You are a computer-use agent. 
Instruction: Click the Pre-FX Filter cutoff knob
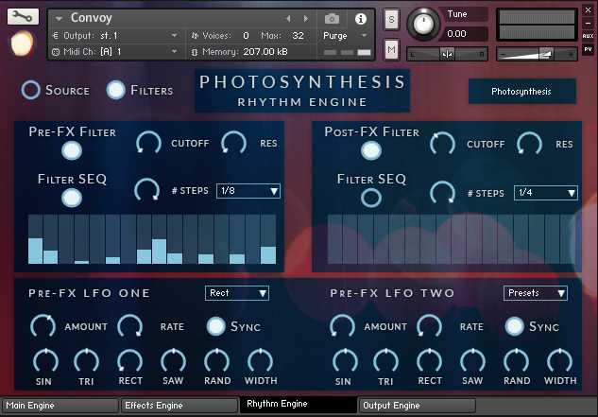click(x=148, y=143)
